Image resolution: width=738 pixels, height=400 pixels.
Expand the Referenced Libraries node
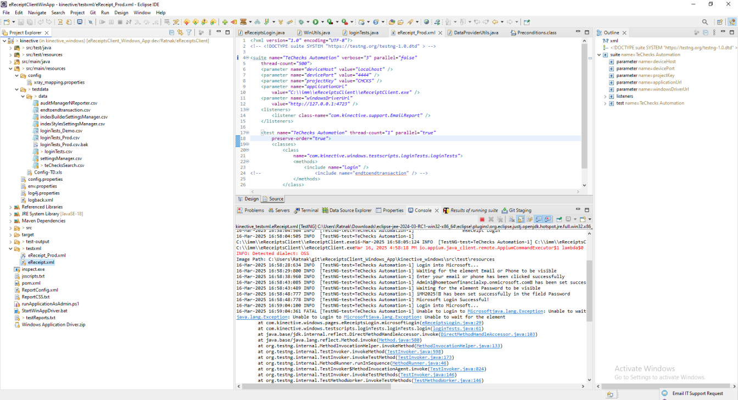tap(10, 207)
